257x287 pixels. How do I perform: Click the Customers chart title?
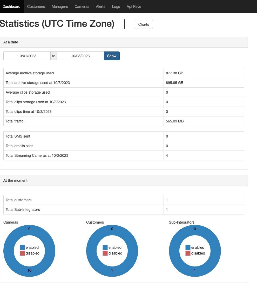click(95, 222)
